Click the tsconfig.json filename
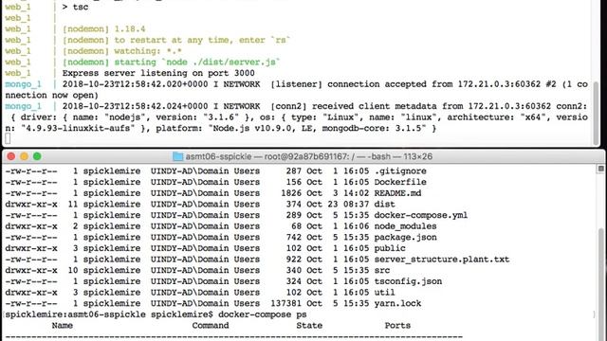 [408, 281]
